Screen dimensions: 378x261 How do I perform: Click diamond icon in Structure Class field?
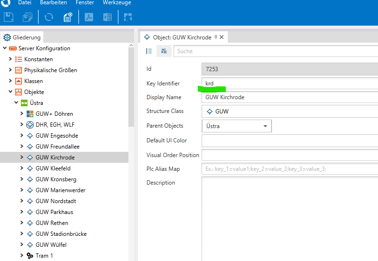point(210,112)
